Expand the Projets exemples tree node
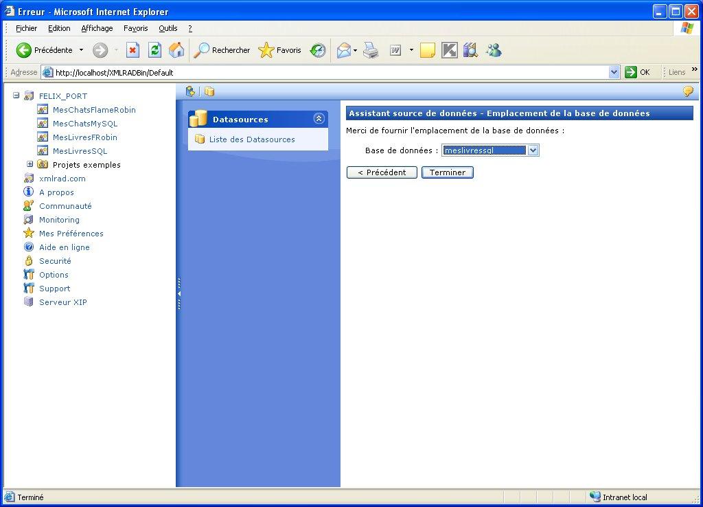Viewport: 703px width, 507px height. (30, 164)
